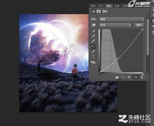This screenshot has width=154, height=126.
Task: Click the white point input slider triangle
Action: [x=143, y=74]
